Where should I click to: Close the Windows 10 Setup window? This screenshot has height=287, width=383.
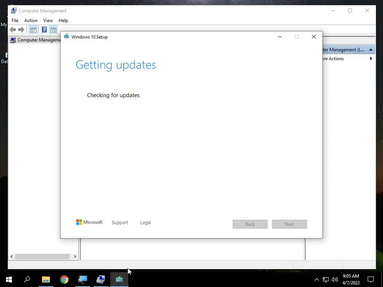pos(314,37)
